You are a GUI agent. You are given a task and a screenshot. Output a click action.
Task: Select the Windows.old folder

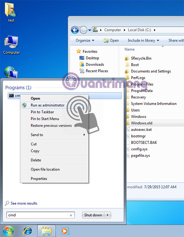point(139,123)
